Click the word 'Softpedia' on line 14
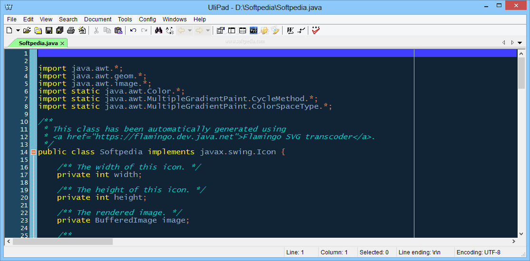This screenshot has height=261, width=530. 121,152
